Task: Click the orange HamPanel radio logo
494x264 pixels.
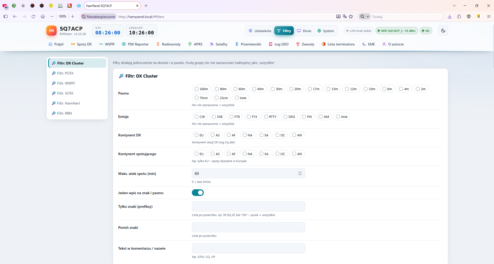Action: tap(52, 31)
